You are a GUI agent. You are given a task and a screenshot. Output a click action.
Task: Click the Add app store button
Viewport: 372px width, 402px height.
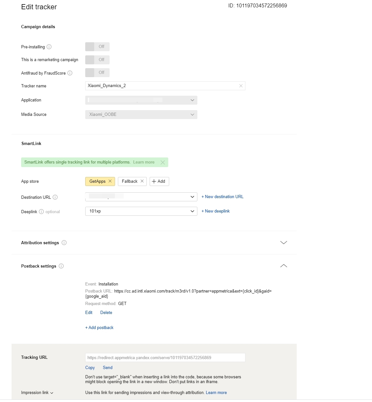[159, 181]
